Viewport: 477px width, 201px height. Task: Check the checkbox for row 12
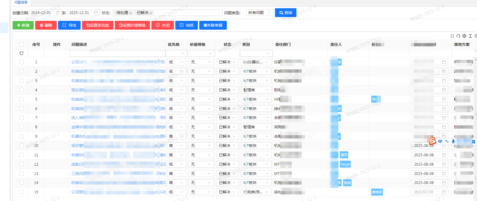(x=21, y=164)
